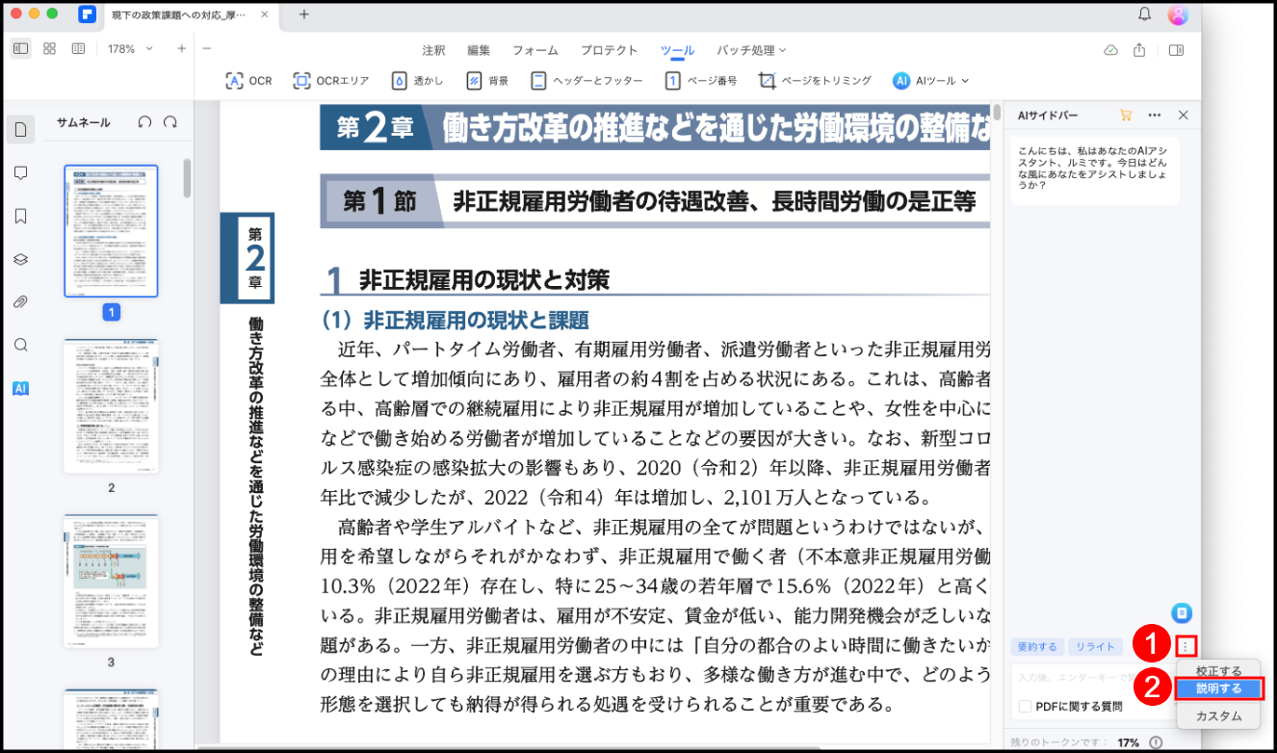Viewport: 1277px width, 753px height.
Task: Click the サムネール panel heading
Action: tap(83, 122)
